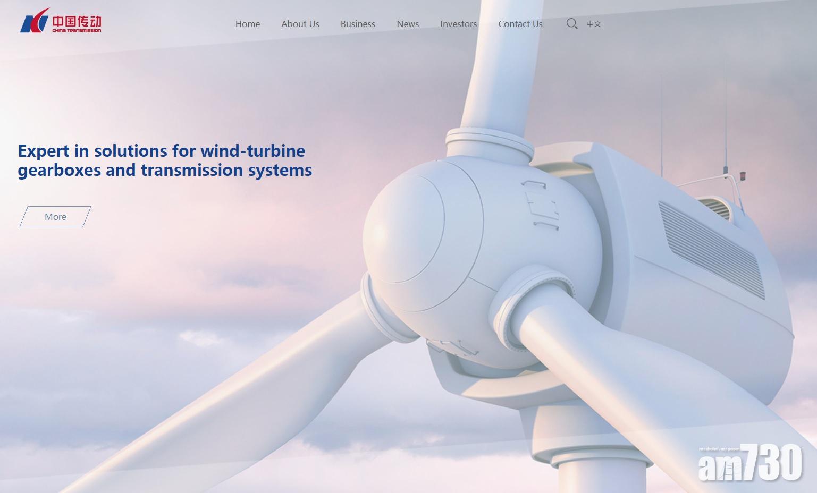
Task: Switch site language to 中文
Action: tap(594, 24)
